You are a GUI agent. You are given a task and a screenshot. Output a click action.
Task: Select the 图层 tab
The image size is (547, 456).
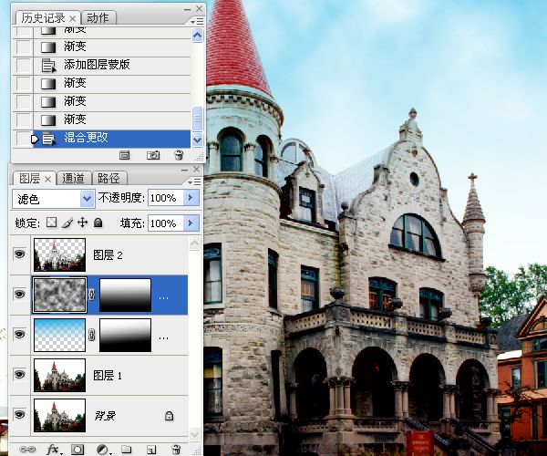tap(30, 179)
